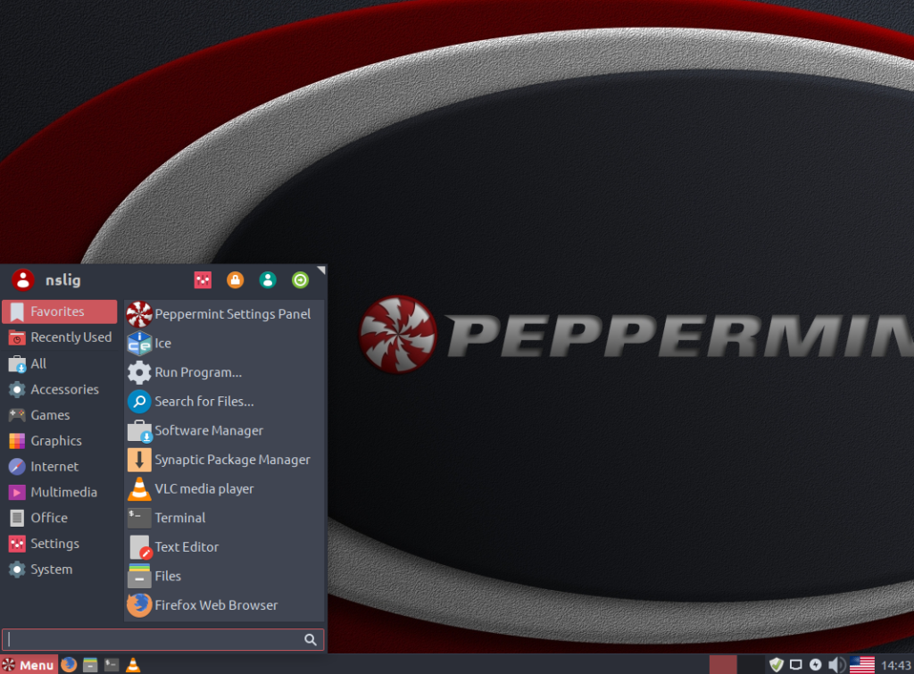This screenshot has width=914, height=674.
Task: Open the Graphics category
Action: coord(60,441)
